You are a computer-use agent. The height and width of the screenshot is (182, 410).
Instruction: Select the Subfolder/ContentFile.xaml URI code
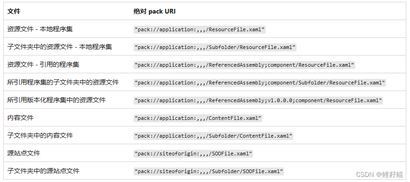pyautogui.click(x=213, y=136)
